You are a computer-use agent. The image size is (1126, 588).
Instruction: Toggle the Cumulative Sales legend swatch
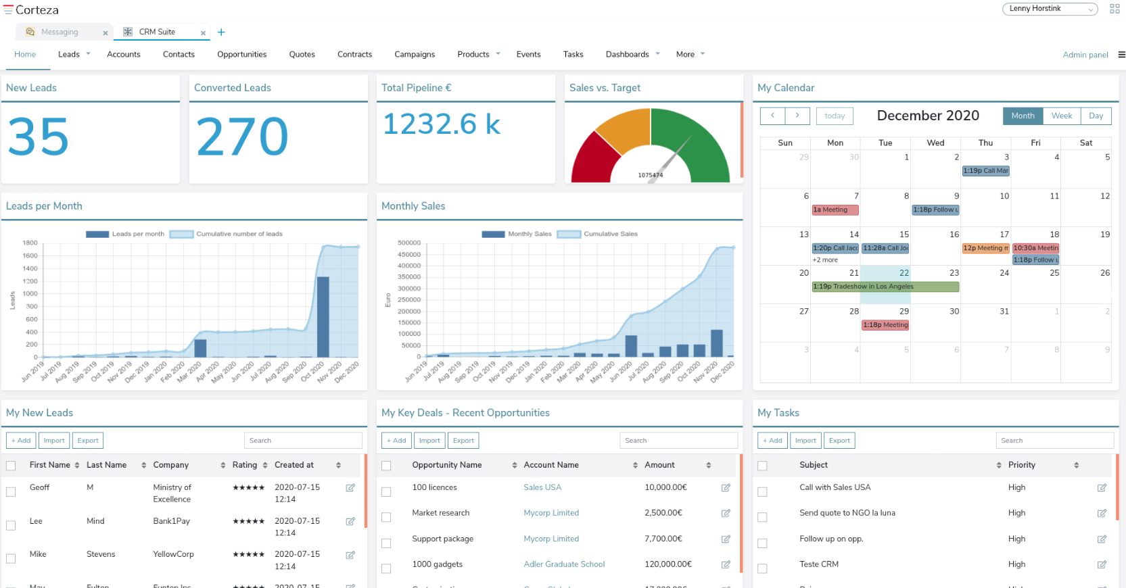(569, 235)
